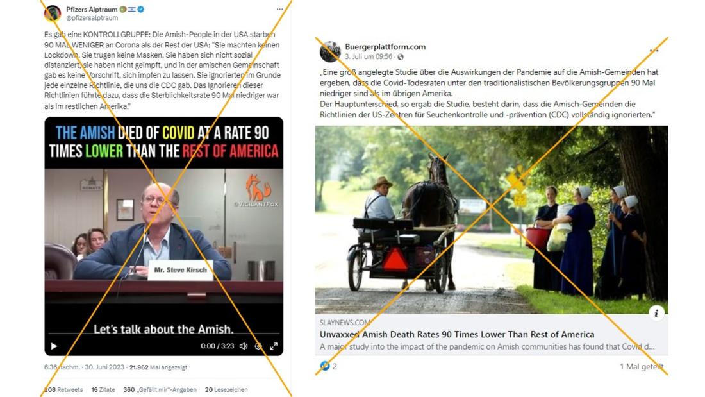Seek on the video progress bar
Screen dimensions: 705x397
pos(163,334)
